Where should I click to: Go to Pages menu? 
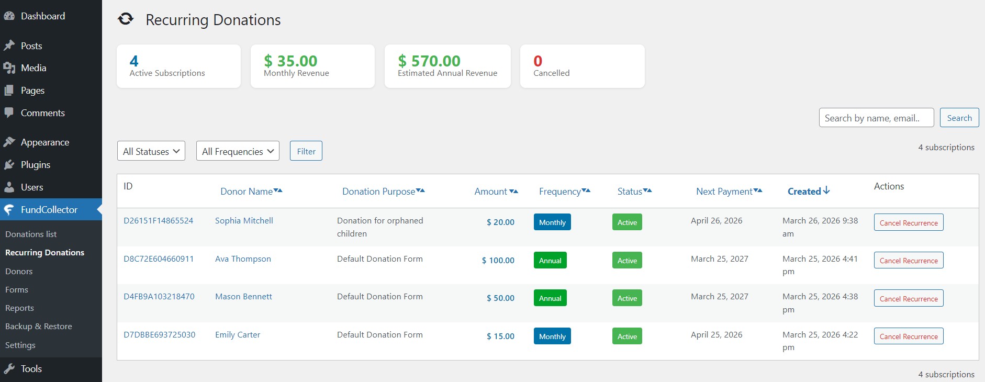[x=51, y=91]
